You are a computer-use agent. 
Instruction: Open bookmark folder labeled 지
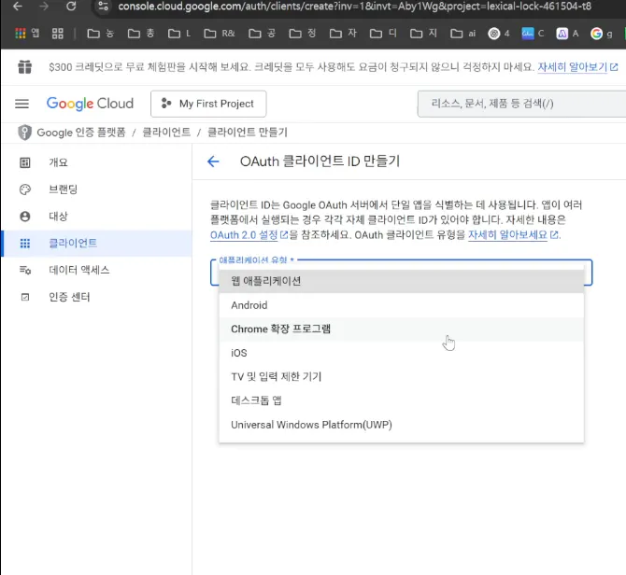tap(423, 34)
